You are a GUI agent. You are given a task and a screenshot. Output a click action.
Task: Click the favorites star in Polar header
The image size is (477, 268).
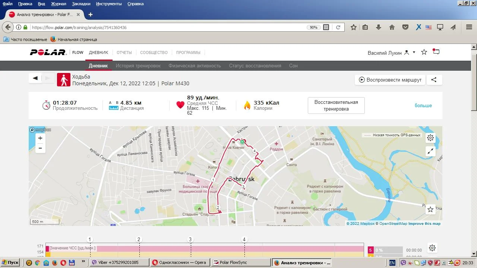tap(424, 52)
